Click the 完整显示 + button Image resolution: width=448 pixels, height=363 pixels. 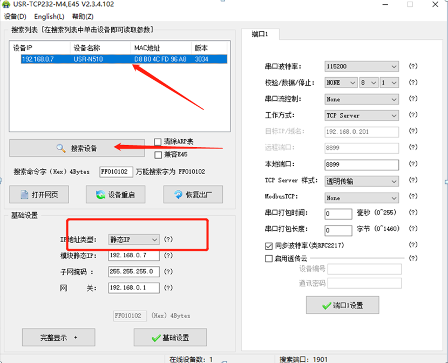click(59, 338)
